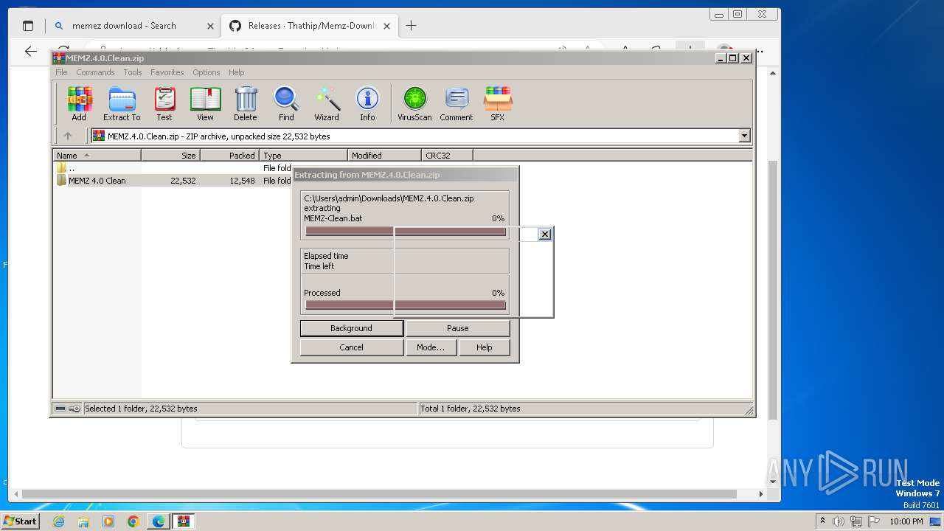Viewport: 944px width, 531px height.
Task: Close the small overlay popup window
Action: (545, 234)
